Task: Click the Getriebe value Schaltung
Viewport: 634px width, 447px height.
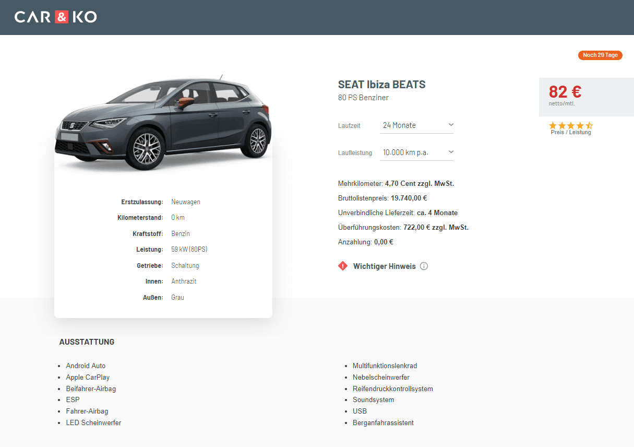Action: pos(185,266)
